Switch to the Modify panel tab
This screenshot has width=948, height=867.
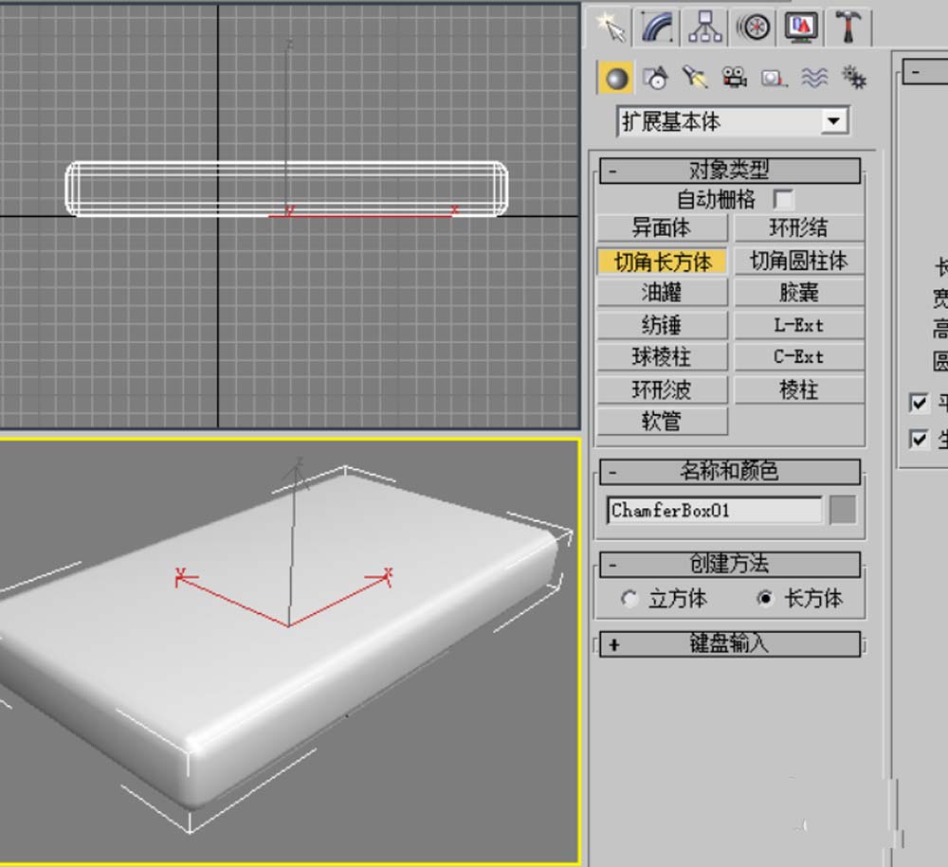(657, 27)
